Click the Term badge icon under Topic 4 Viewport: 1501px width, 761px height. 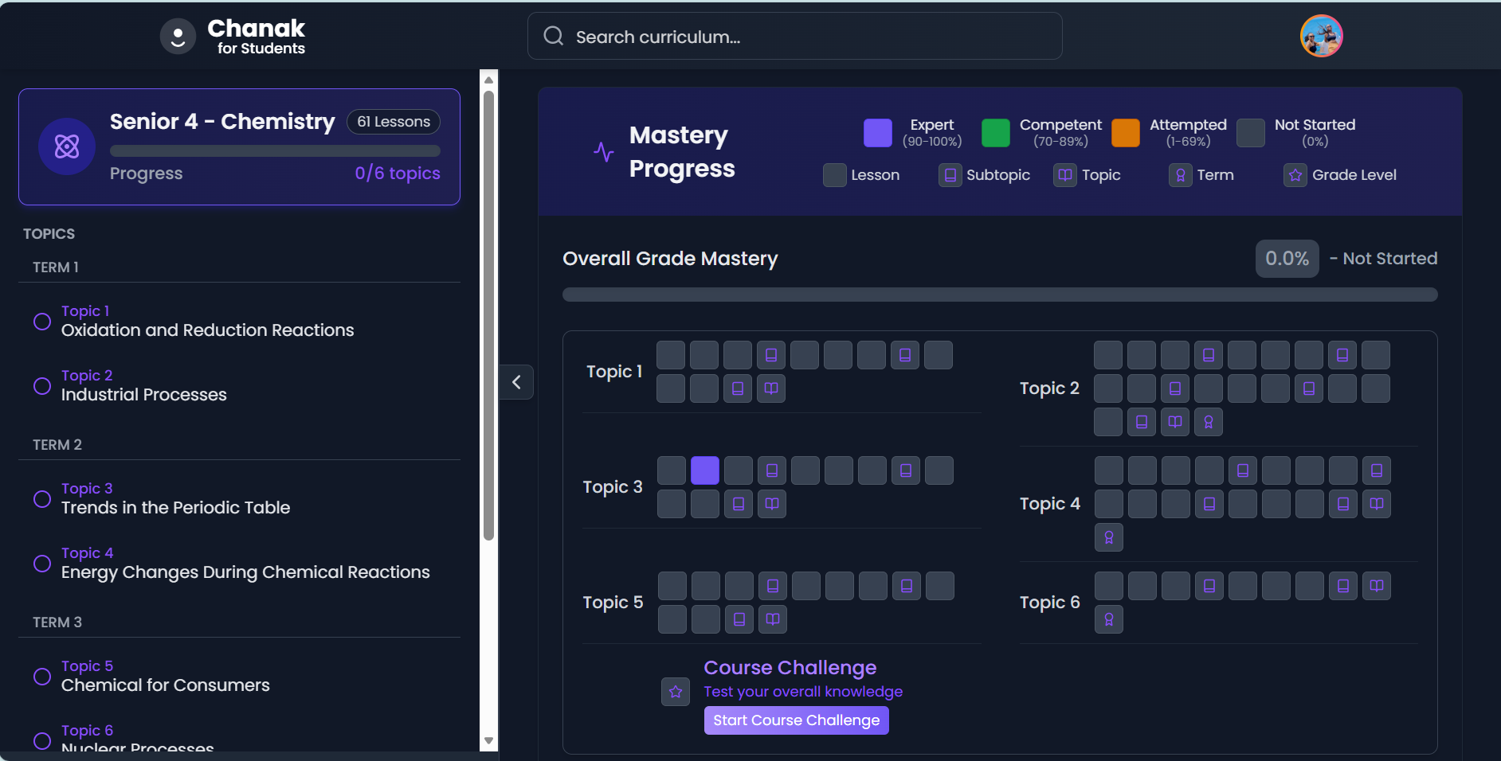click(x=1109, y=537)
